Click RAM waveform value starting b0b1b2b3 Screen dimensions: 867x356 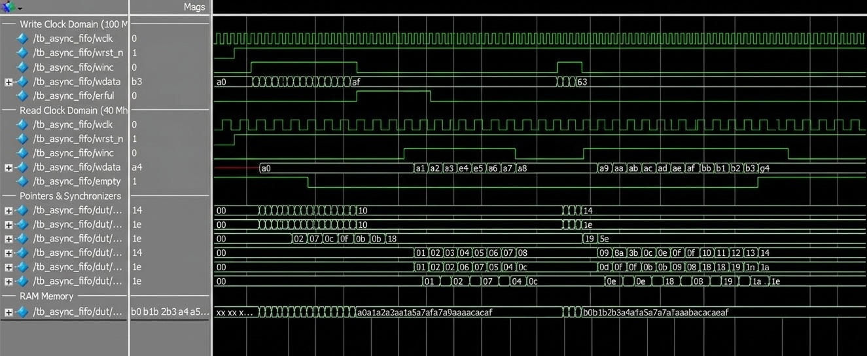(656, 312)
